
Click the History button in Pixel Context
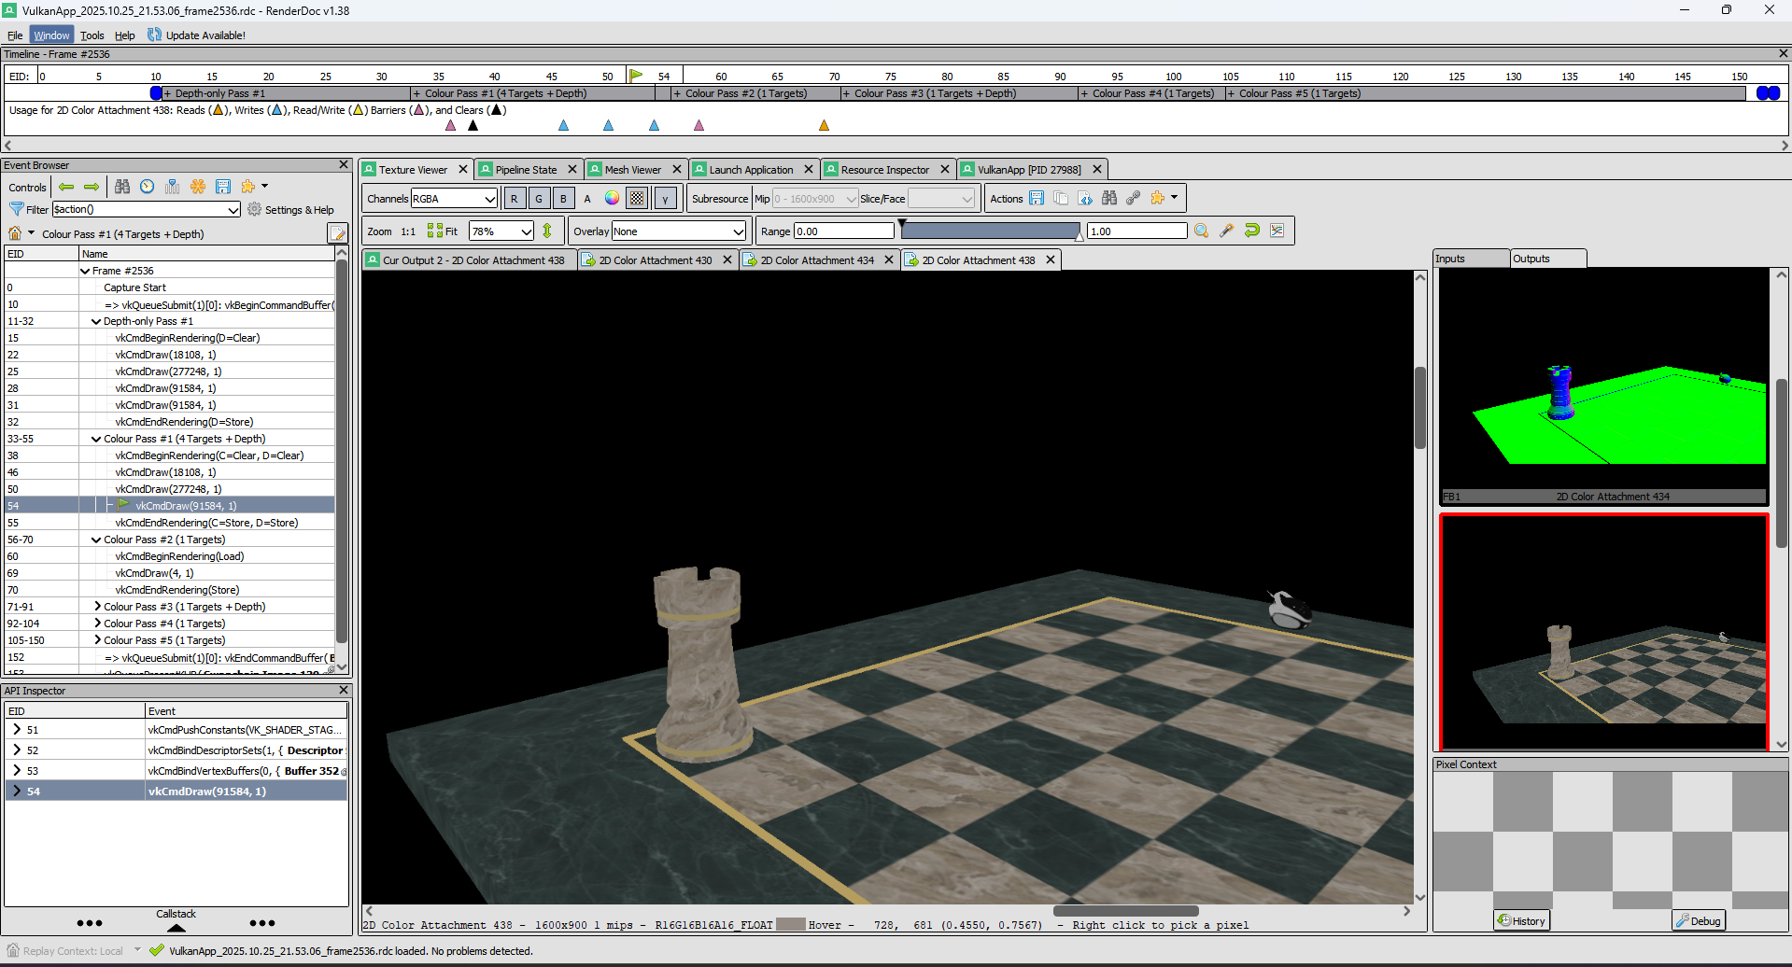(1521, 920)
